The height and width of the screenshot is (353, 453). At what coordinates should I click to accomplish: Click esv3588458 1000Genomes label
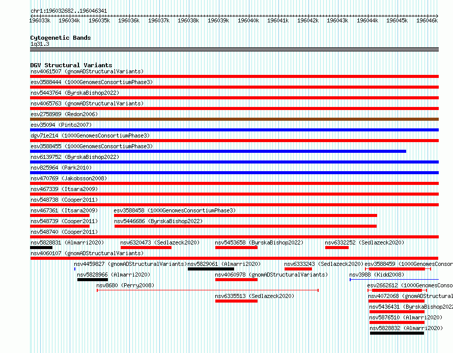tap(175, 210)
